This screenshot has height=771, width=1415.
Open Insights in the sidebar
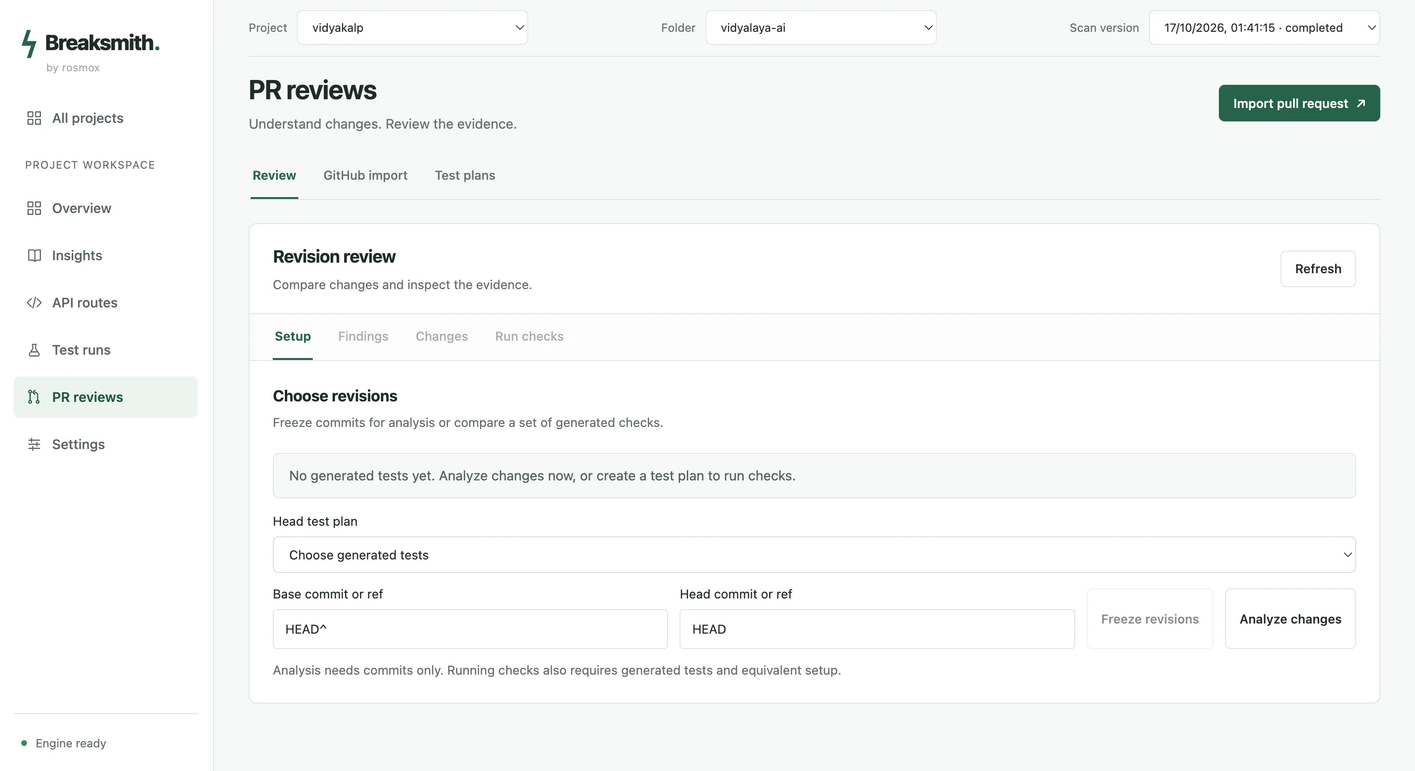click(x=106, y=255)
